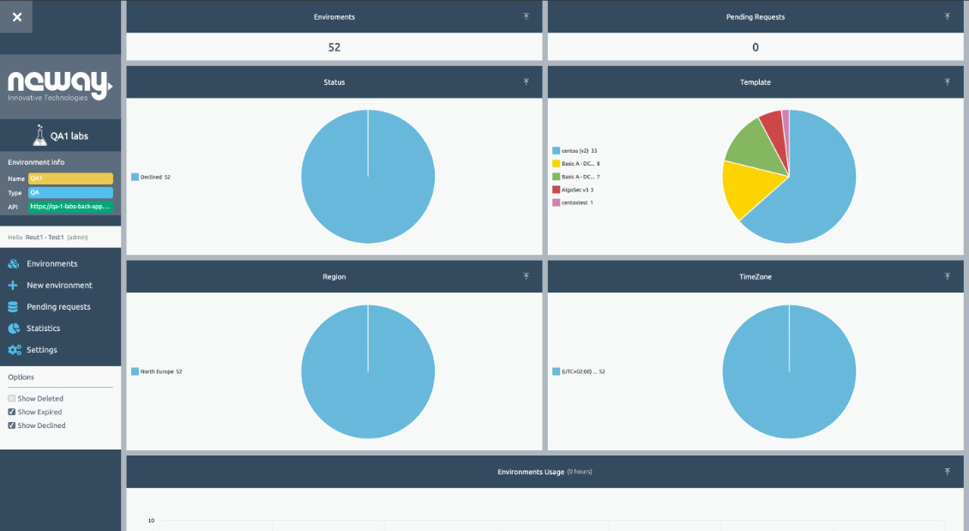Open the Pending Requests panel header

[755, 16]
